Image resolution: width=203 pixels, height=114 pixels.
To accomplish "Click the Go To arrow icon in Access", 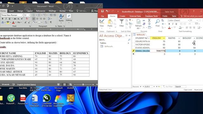I will 163,24.
